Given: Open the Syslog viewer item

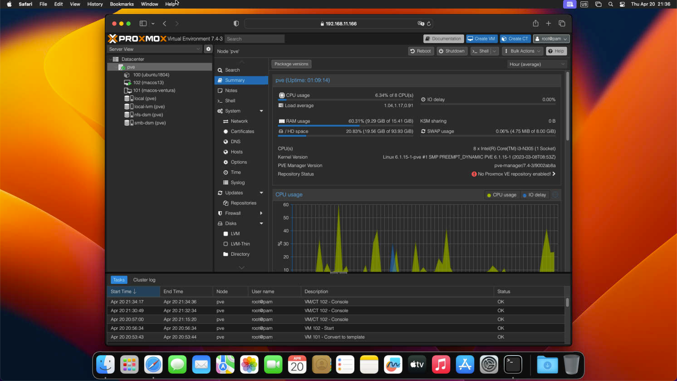Looking at the screenshot, I should tap(237, 183).
